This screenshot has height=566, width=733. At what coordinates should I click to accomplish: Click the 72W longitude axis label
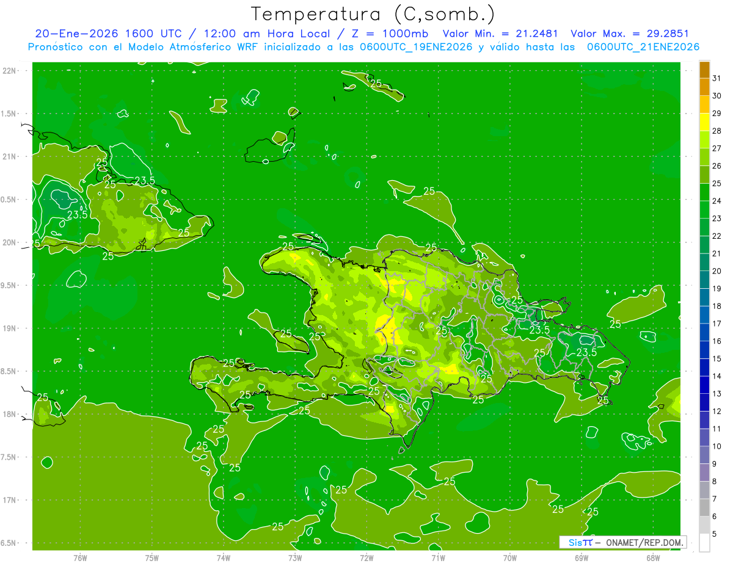(366, 557)
